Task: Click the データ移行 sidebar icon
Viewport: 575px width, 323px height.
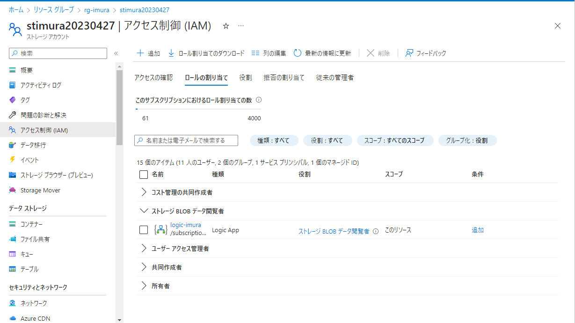Action: coord(13,145)
